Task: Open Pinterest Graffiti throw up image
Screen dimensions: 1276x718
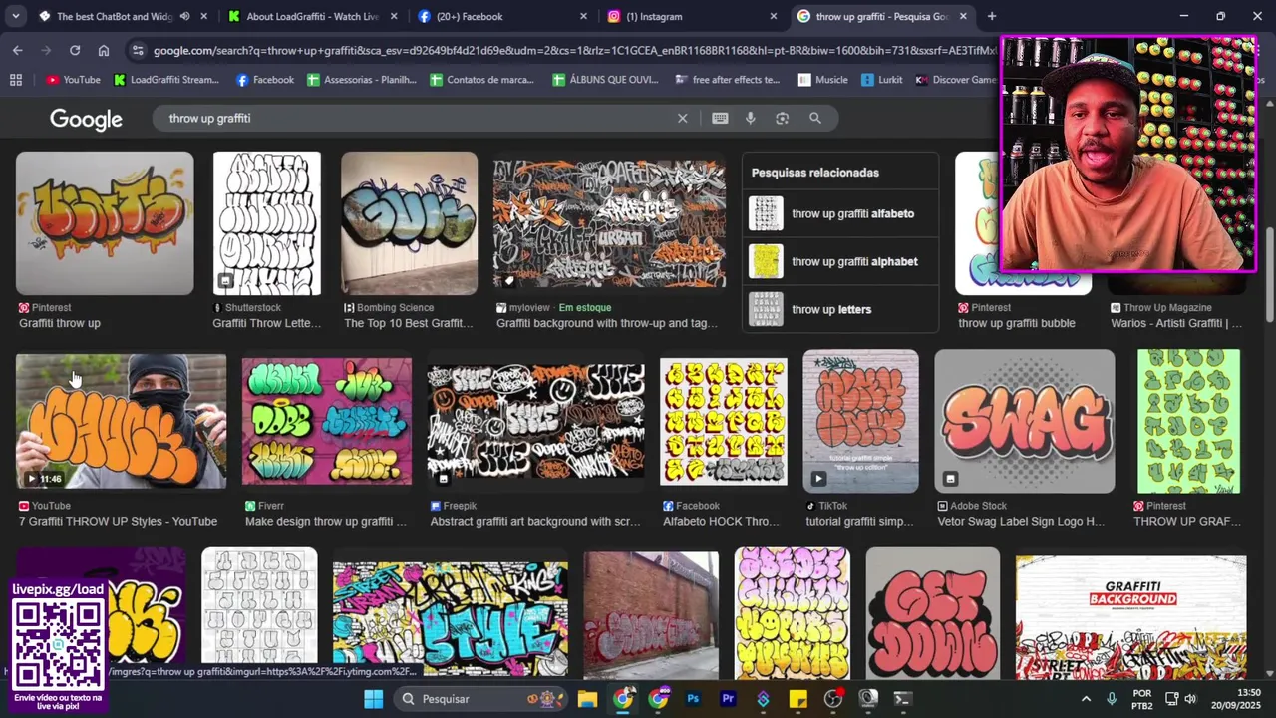Action: click(x=105, y=223)
